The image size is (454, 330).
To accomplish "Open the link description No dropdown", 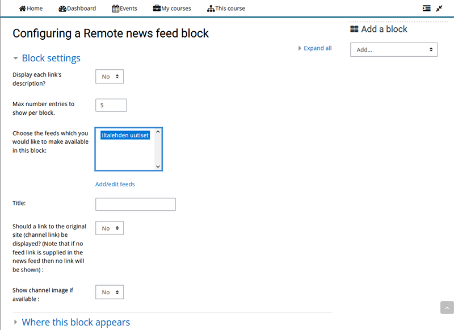I will (x=109, y=76).
